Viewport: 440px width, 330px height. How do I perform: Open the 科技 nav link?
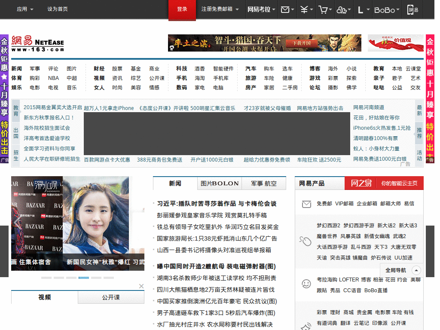(x=182, y=69)
